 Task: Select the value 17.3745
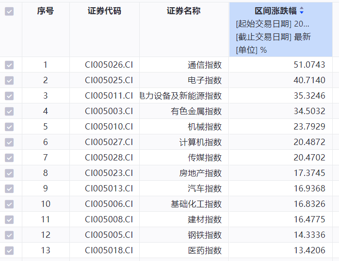(309, 173)
